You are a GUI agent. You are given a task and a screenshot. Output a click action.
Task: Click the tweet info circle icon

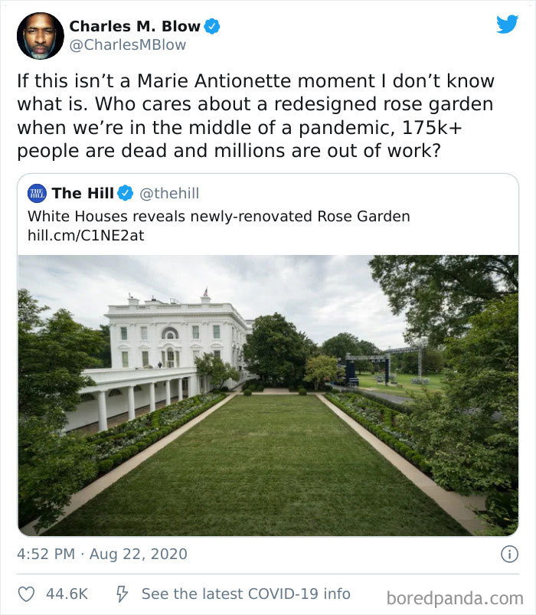point(508,553)
